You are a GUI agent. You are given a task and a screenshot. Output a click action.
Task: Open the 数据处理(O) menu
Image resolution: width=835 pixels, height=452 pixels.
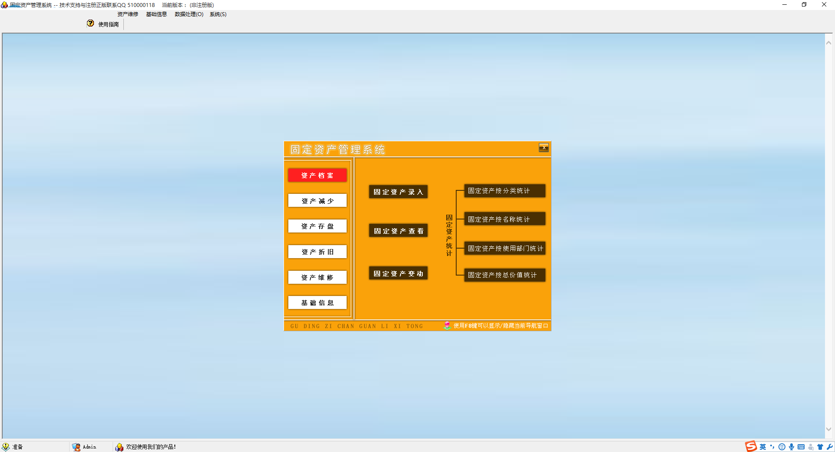[189, 14]
